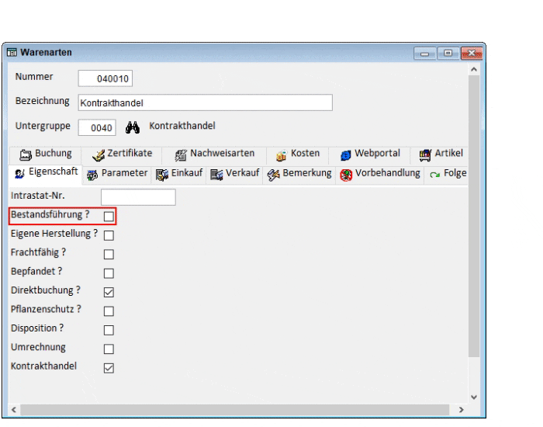Image resolution: width=543 pixels, height=427 pixels.
Task: Click the Nummer field containing 040010
Action: (x=105, y=78)
